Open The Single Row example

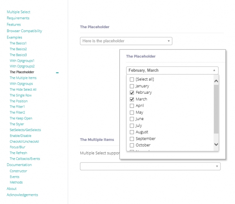(x=21, y=95)
